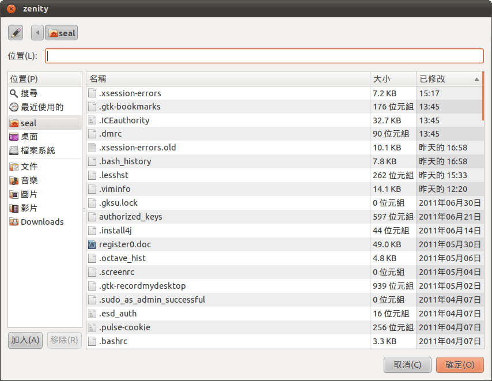
Task: Click the OK (確定) button
Action: (460, 365)
